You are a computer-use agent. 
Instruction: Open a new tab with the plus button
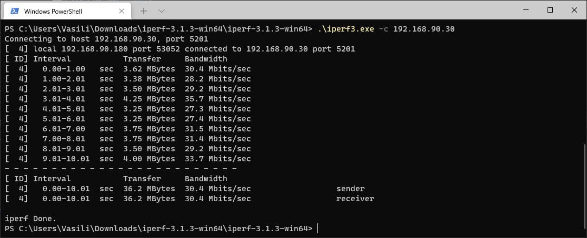pos(144,11)
